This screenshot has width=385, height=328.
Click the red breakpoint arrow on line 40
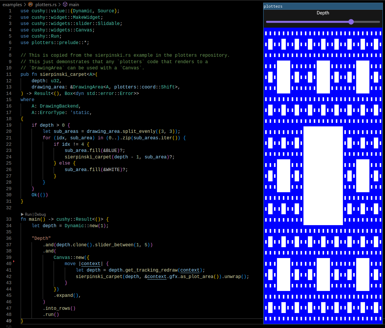pyautogui.click(x=14, y=261)
